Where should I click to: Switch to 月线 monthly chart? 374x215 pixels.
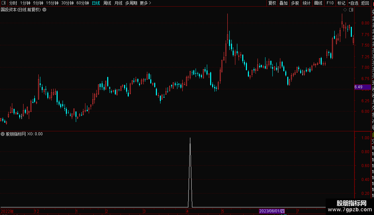click(x=118, y=3)
